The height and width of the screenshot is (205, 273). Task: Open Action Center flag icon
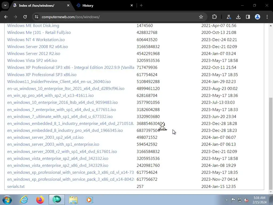[233, 200]
